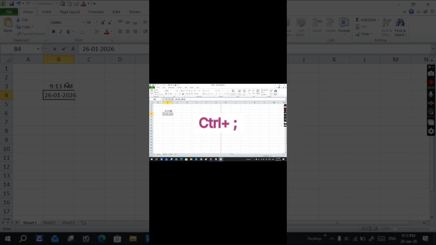436x245 pixels.
Task: Click Undo arrow in enlarged background title bar
Action: click(18, 4)
